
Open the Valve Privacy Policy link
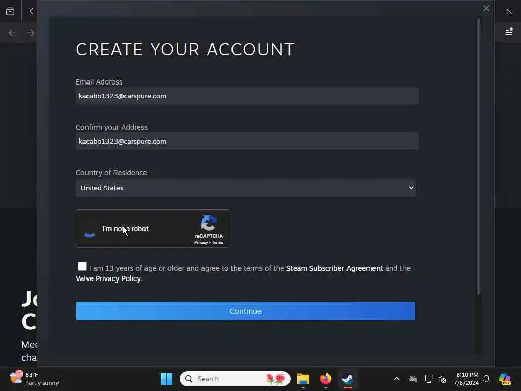[108, 278]
